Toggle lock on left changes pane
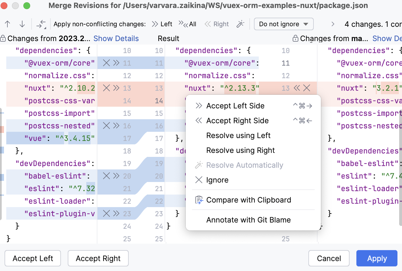Screen dimensions: 402x271 pyautogui.click(x=3, y=39)
